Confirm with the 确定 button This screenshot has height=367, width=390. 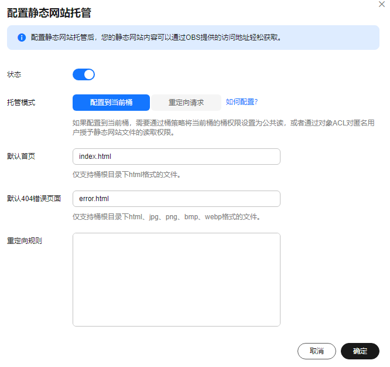tap(360, 351)
